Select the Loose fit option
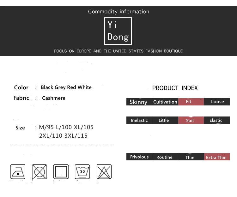Viewport: 237px width, 197px height. tap(217, 102)
